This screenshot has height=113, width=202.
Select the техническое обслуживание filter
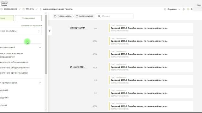tap(14, 62)
